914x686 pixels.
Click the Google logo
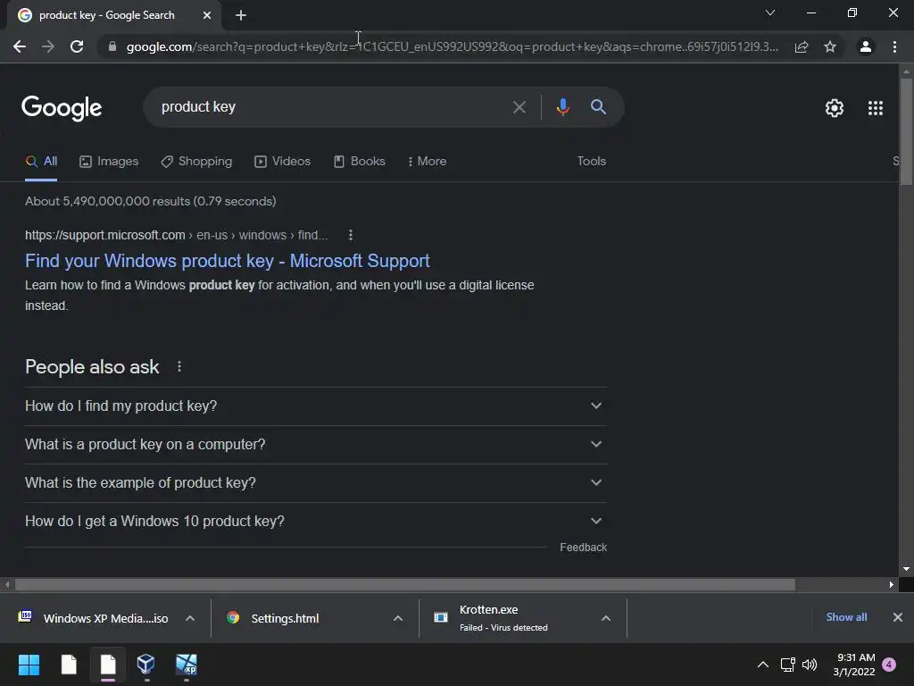(x=62, y=108)
